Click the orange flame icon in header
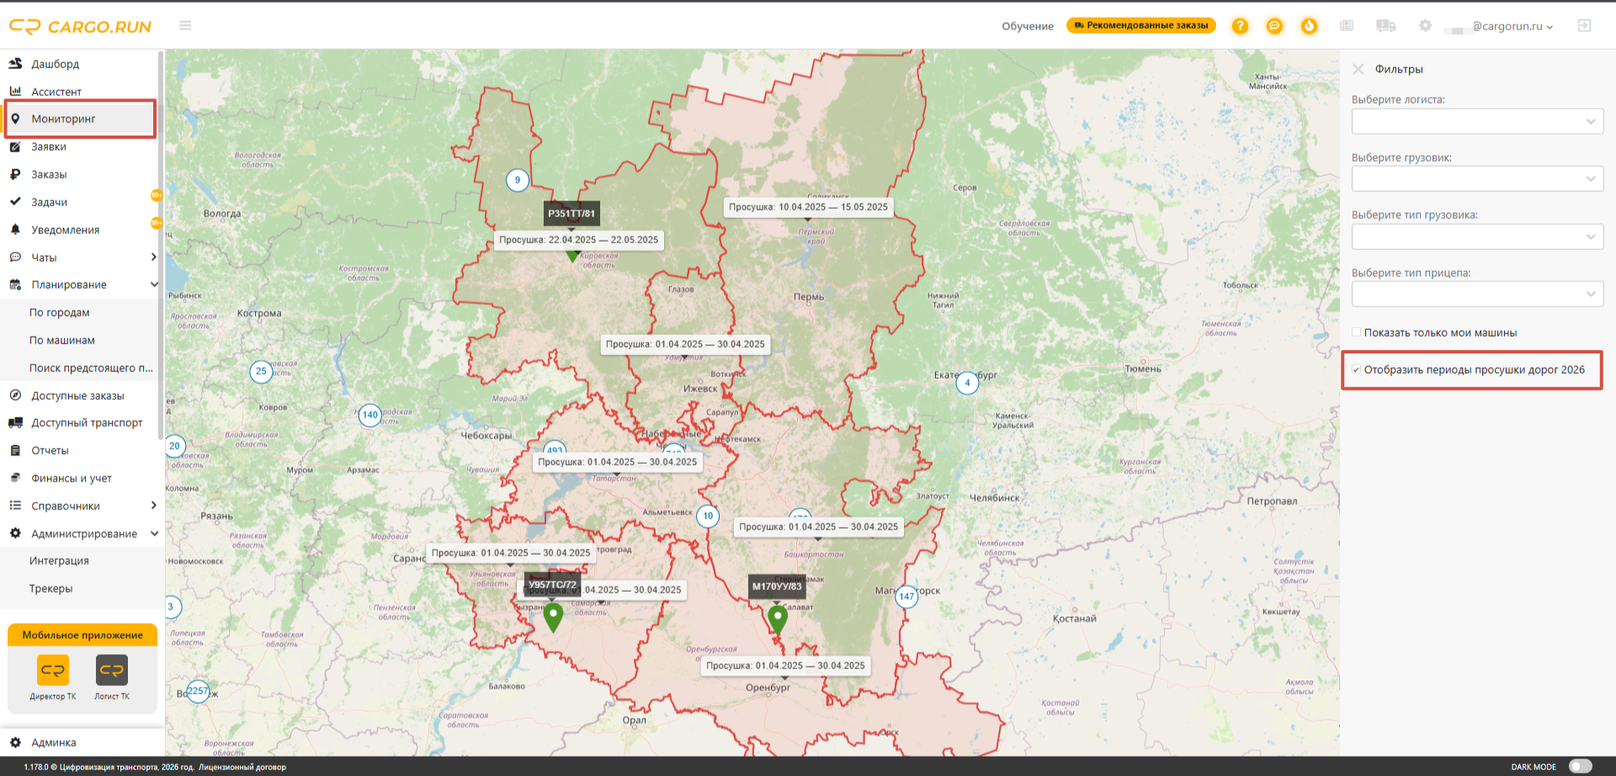1616x776 pixels. coord(1309,26)
